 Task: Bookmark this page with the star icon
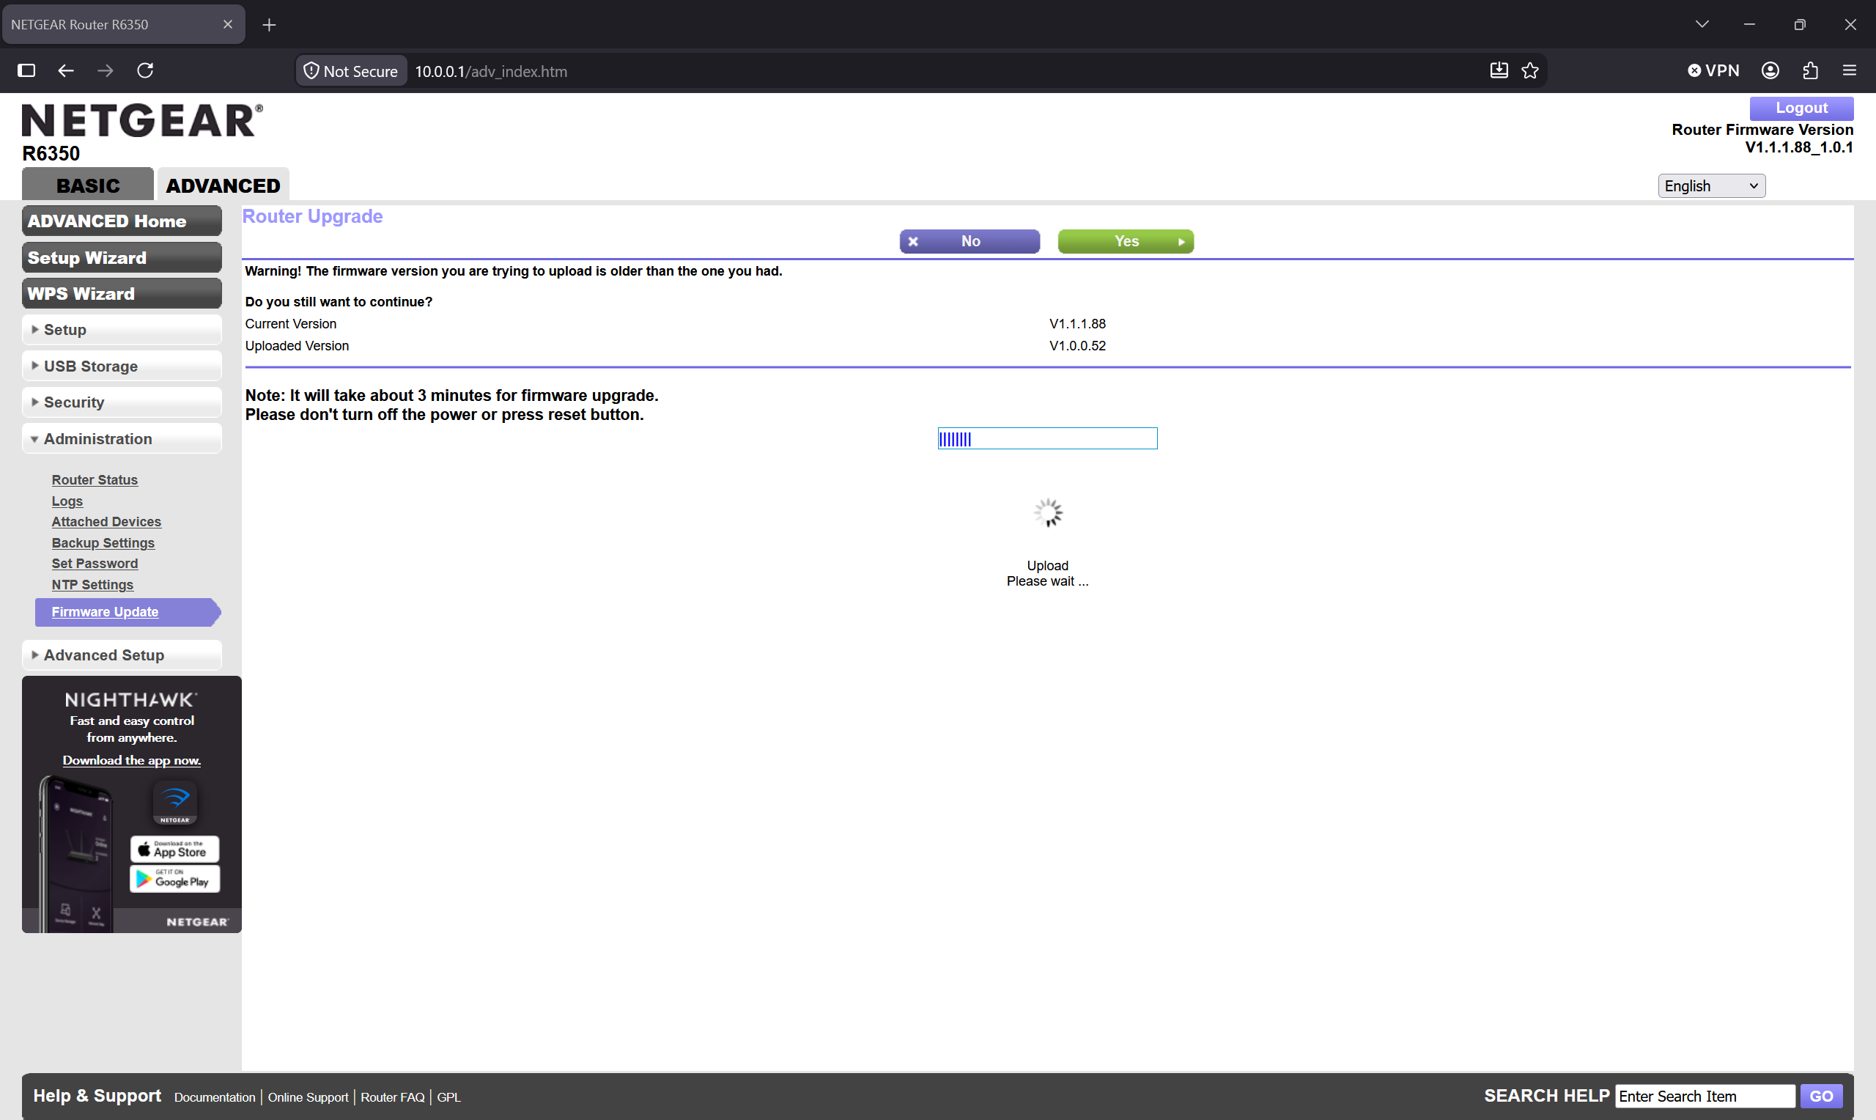click(1530, 70)
